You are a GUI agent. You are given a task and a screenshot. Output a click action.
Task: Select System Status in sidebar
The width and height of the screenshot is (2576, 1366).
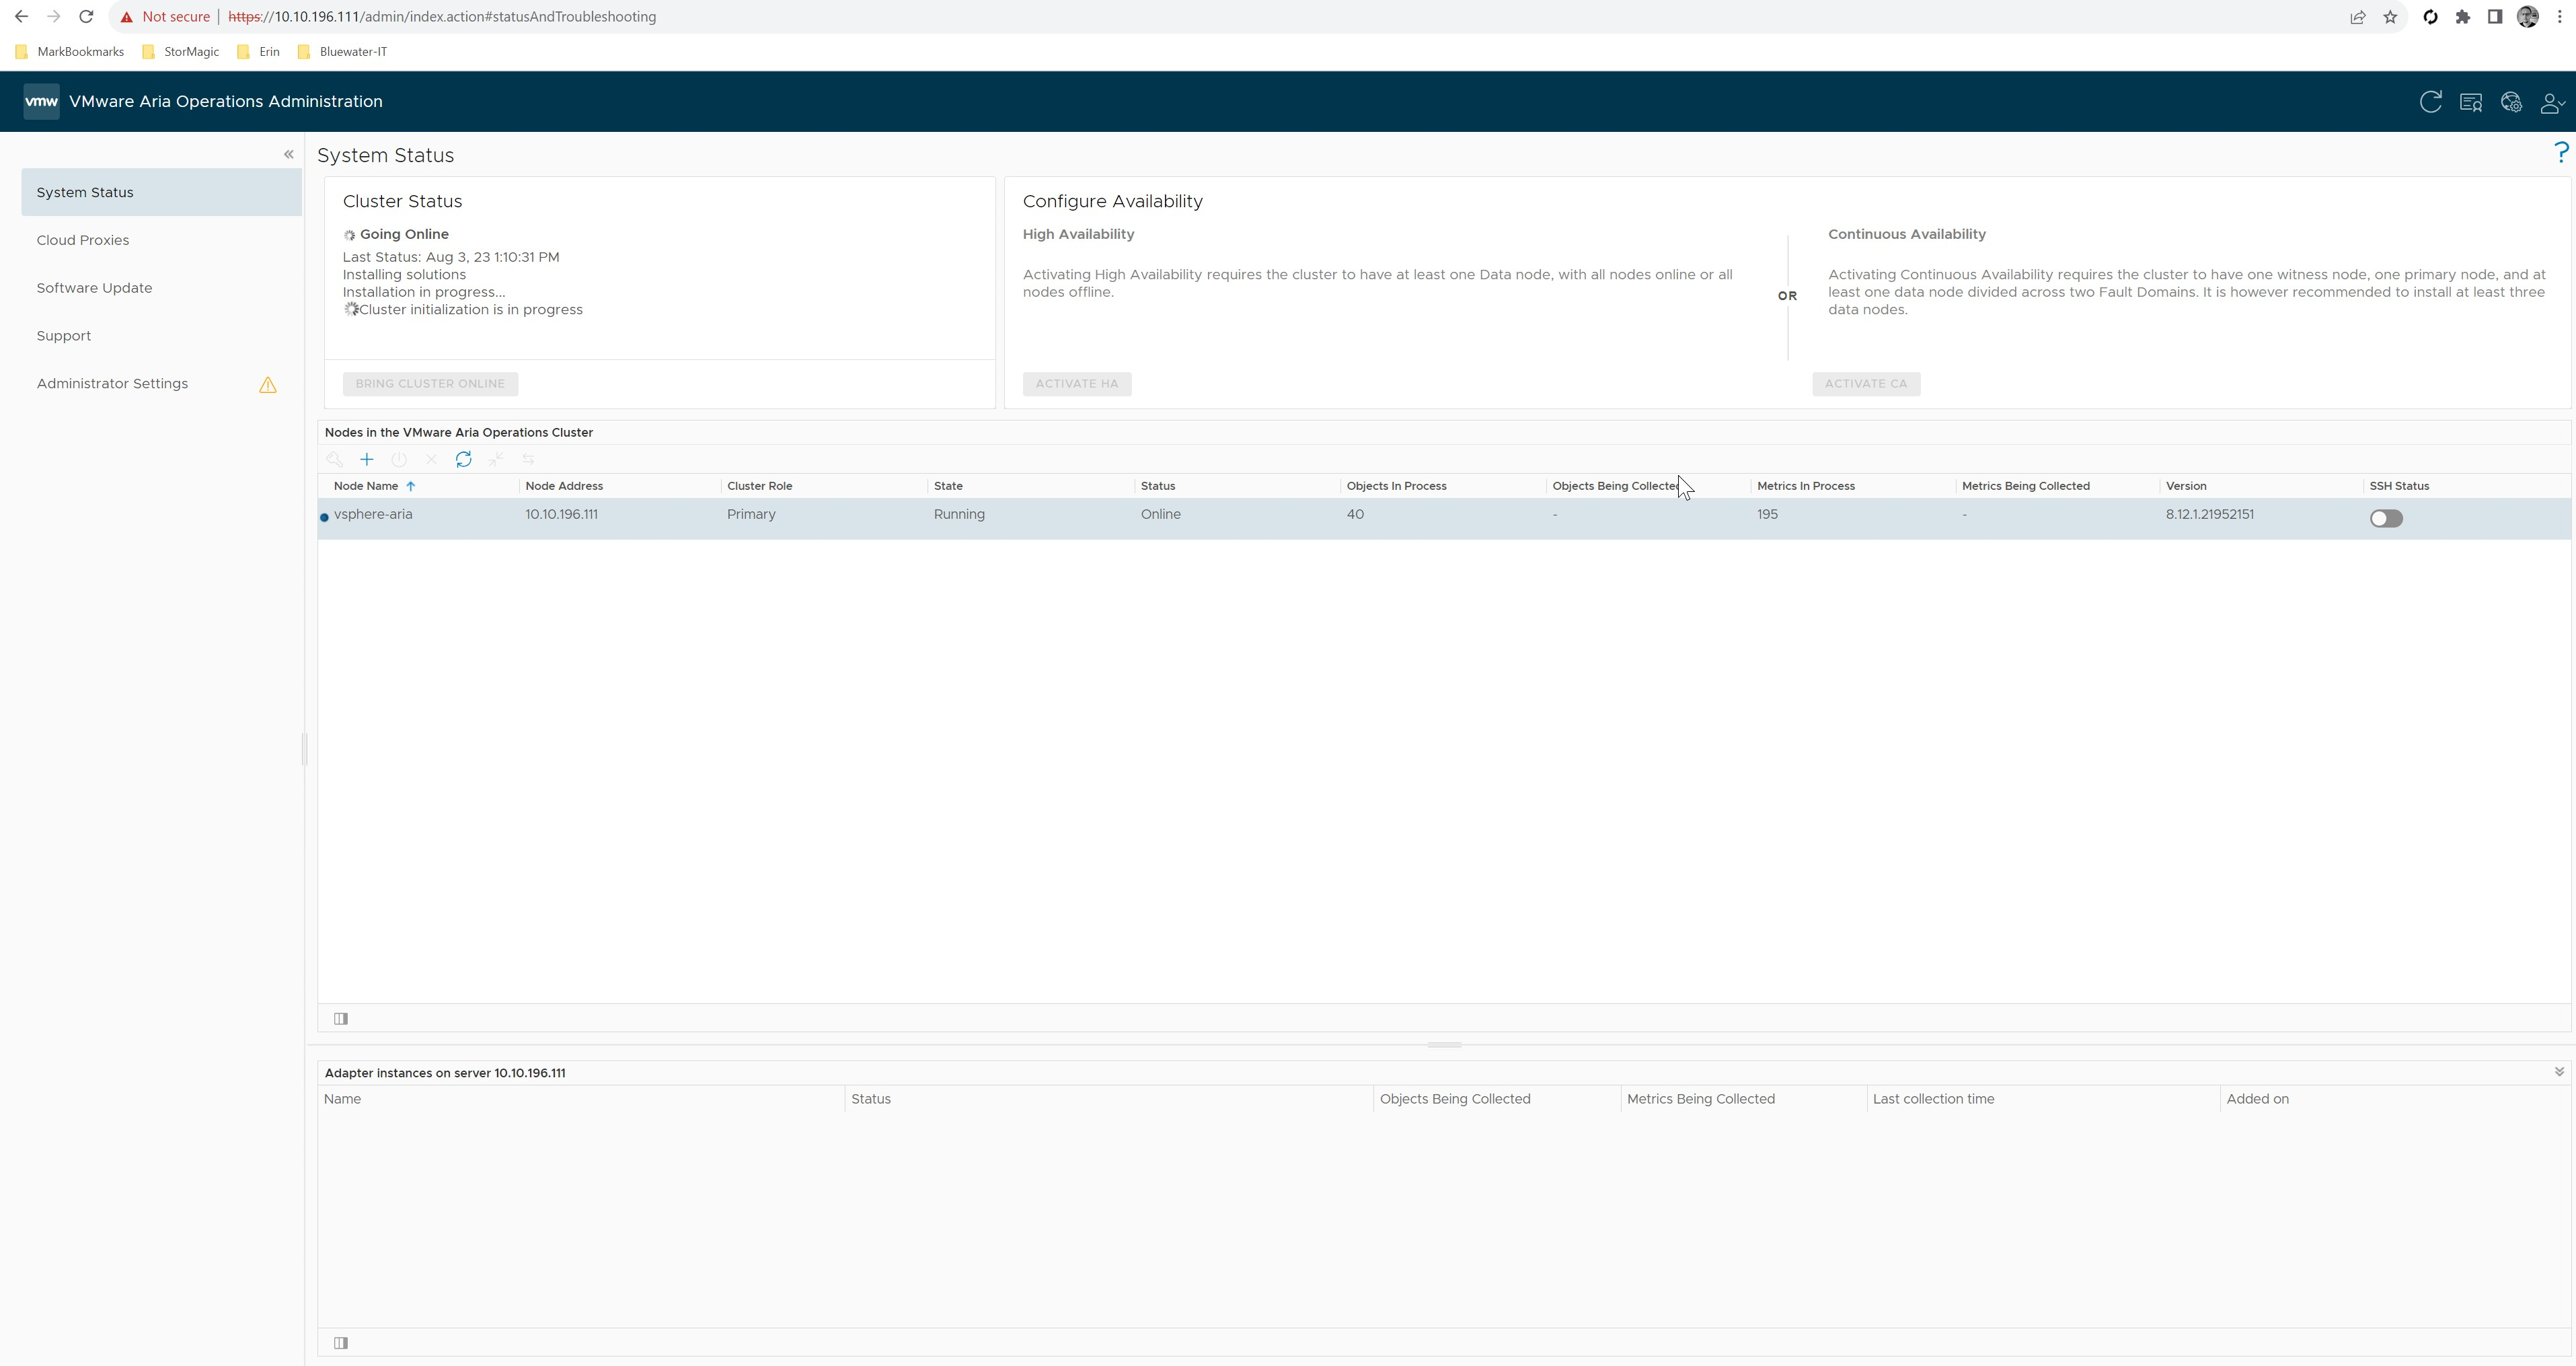[x=161, y=192]
